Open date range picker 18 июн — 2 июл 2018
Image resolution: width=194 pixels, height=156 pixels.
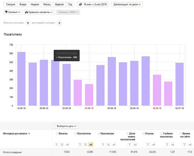pos(93,4)
